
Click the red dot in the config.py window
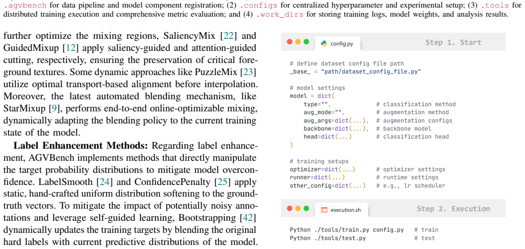click(290, 42)
